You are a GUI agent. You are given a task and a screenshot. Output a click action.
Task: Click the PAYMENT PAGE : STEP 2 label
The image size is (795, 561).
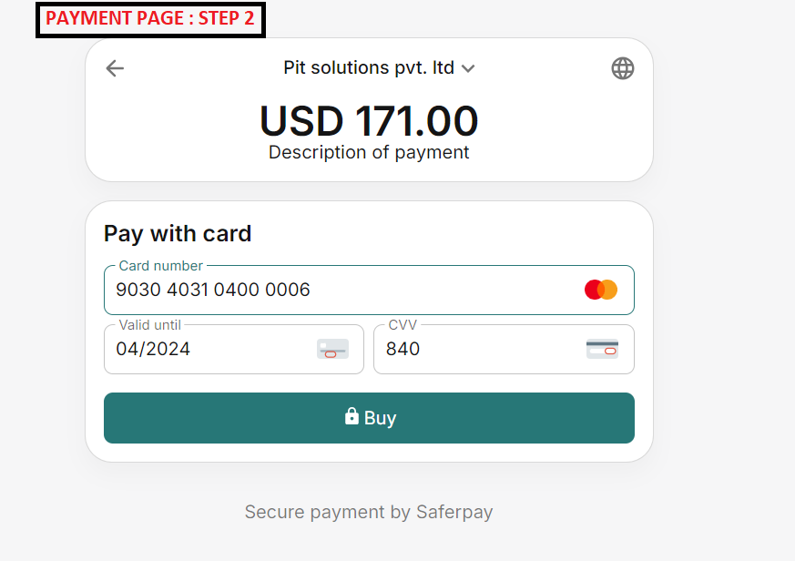click(x=150, y=18)
